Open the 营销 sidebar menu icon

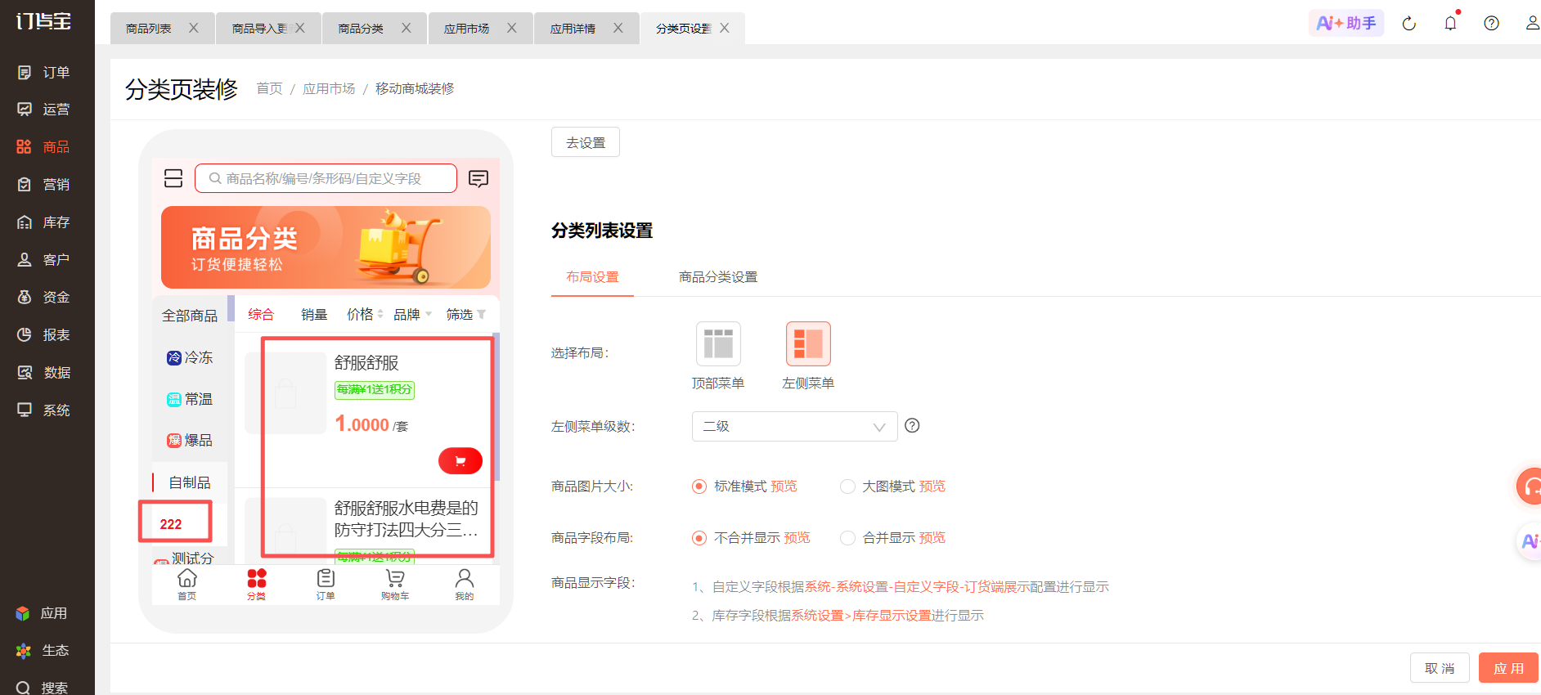[x=25, y=185]
